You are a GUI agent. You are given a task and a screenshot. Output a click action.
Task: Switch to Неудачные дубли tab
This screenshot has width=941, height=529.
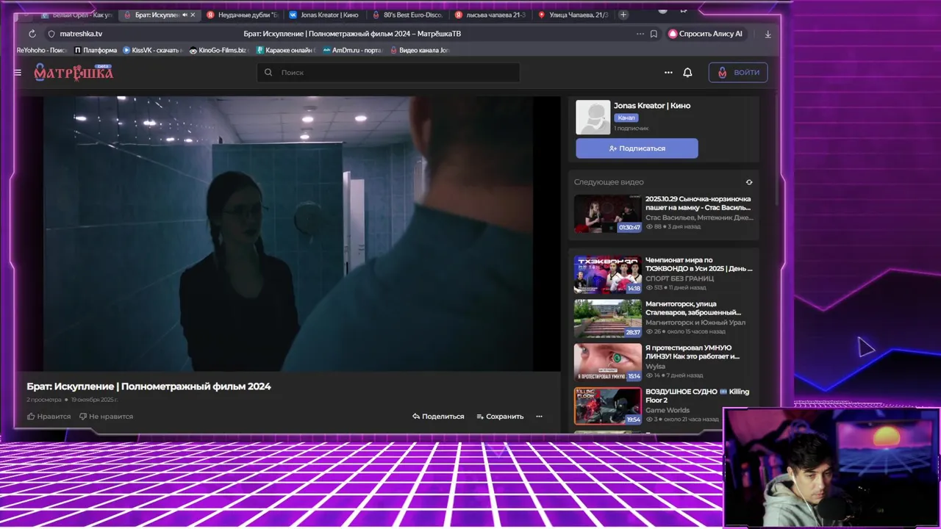click(x=243, y=15)
